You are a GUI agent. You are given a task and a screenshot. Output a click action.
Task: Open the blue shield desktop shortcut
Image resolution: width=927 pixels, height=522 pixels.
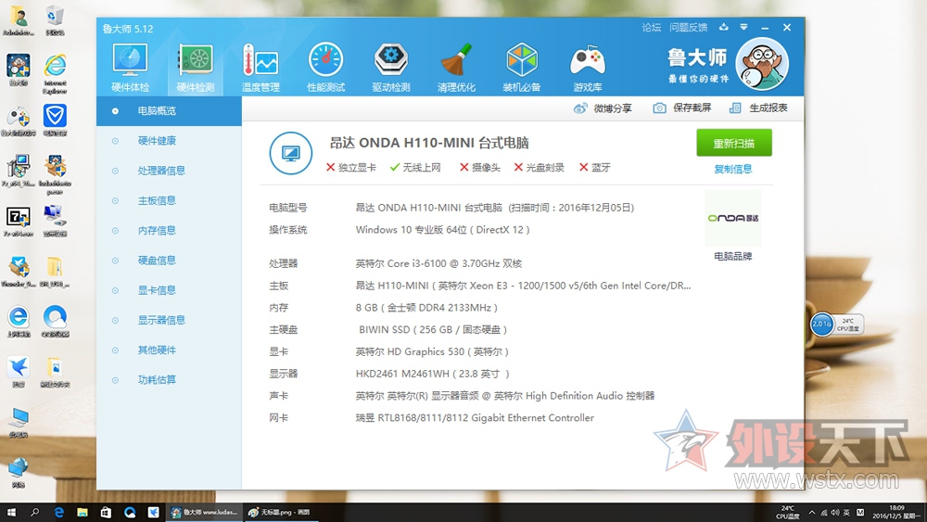pos(55,120)
